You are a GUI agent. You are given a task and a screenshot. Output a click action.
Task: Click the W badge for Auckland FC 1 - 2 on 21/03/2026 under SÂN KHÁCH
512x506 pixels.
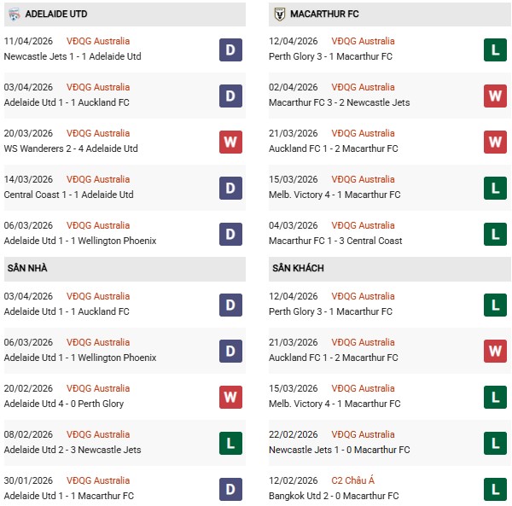click(x=496, y=351)
